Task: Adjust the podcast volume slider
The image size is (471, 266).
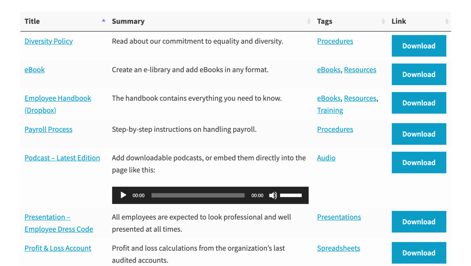Action: point(291,195)
